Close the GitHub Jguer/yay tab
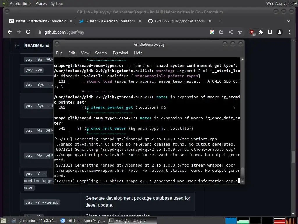The height and width of the screenshot is (224, 298). click(210, 21)
